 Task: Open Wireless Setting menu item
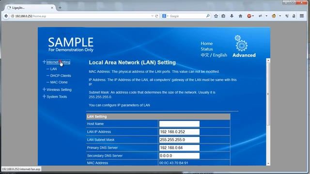click(x=59, y=89)
